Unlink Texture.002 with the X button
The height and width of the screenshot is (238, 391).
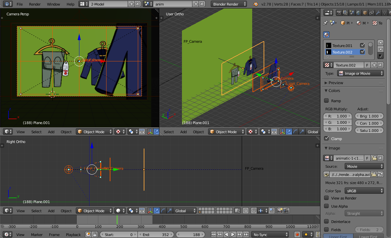pyautogui.click(x=380, y=65)
